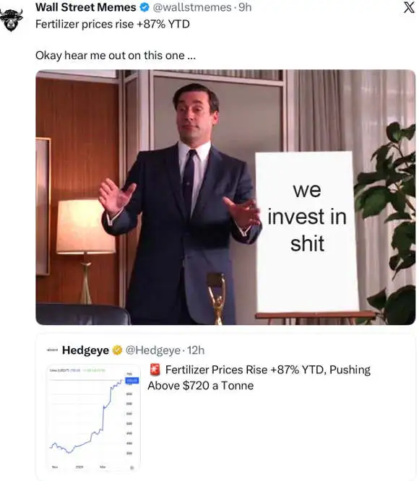Click Wall Street Memes blue verified badge
Viewport: 419px width, 481px height.
click(x=144, y=7)
